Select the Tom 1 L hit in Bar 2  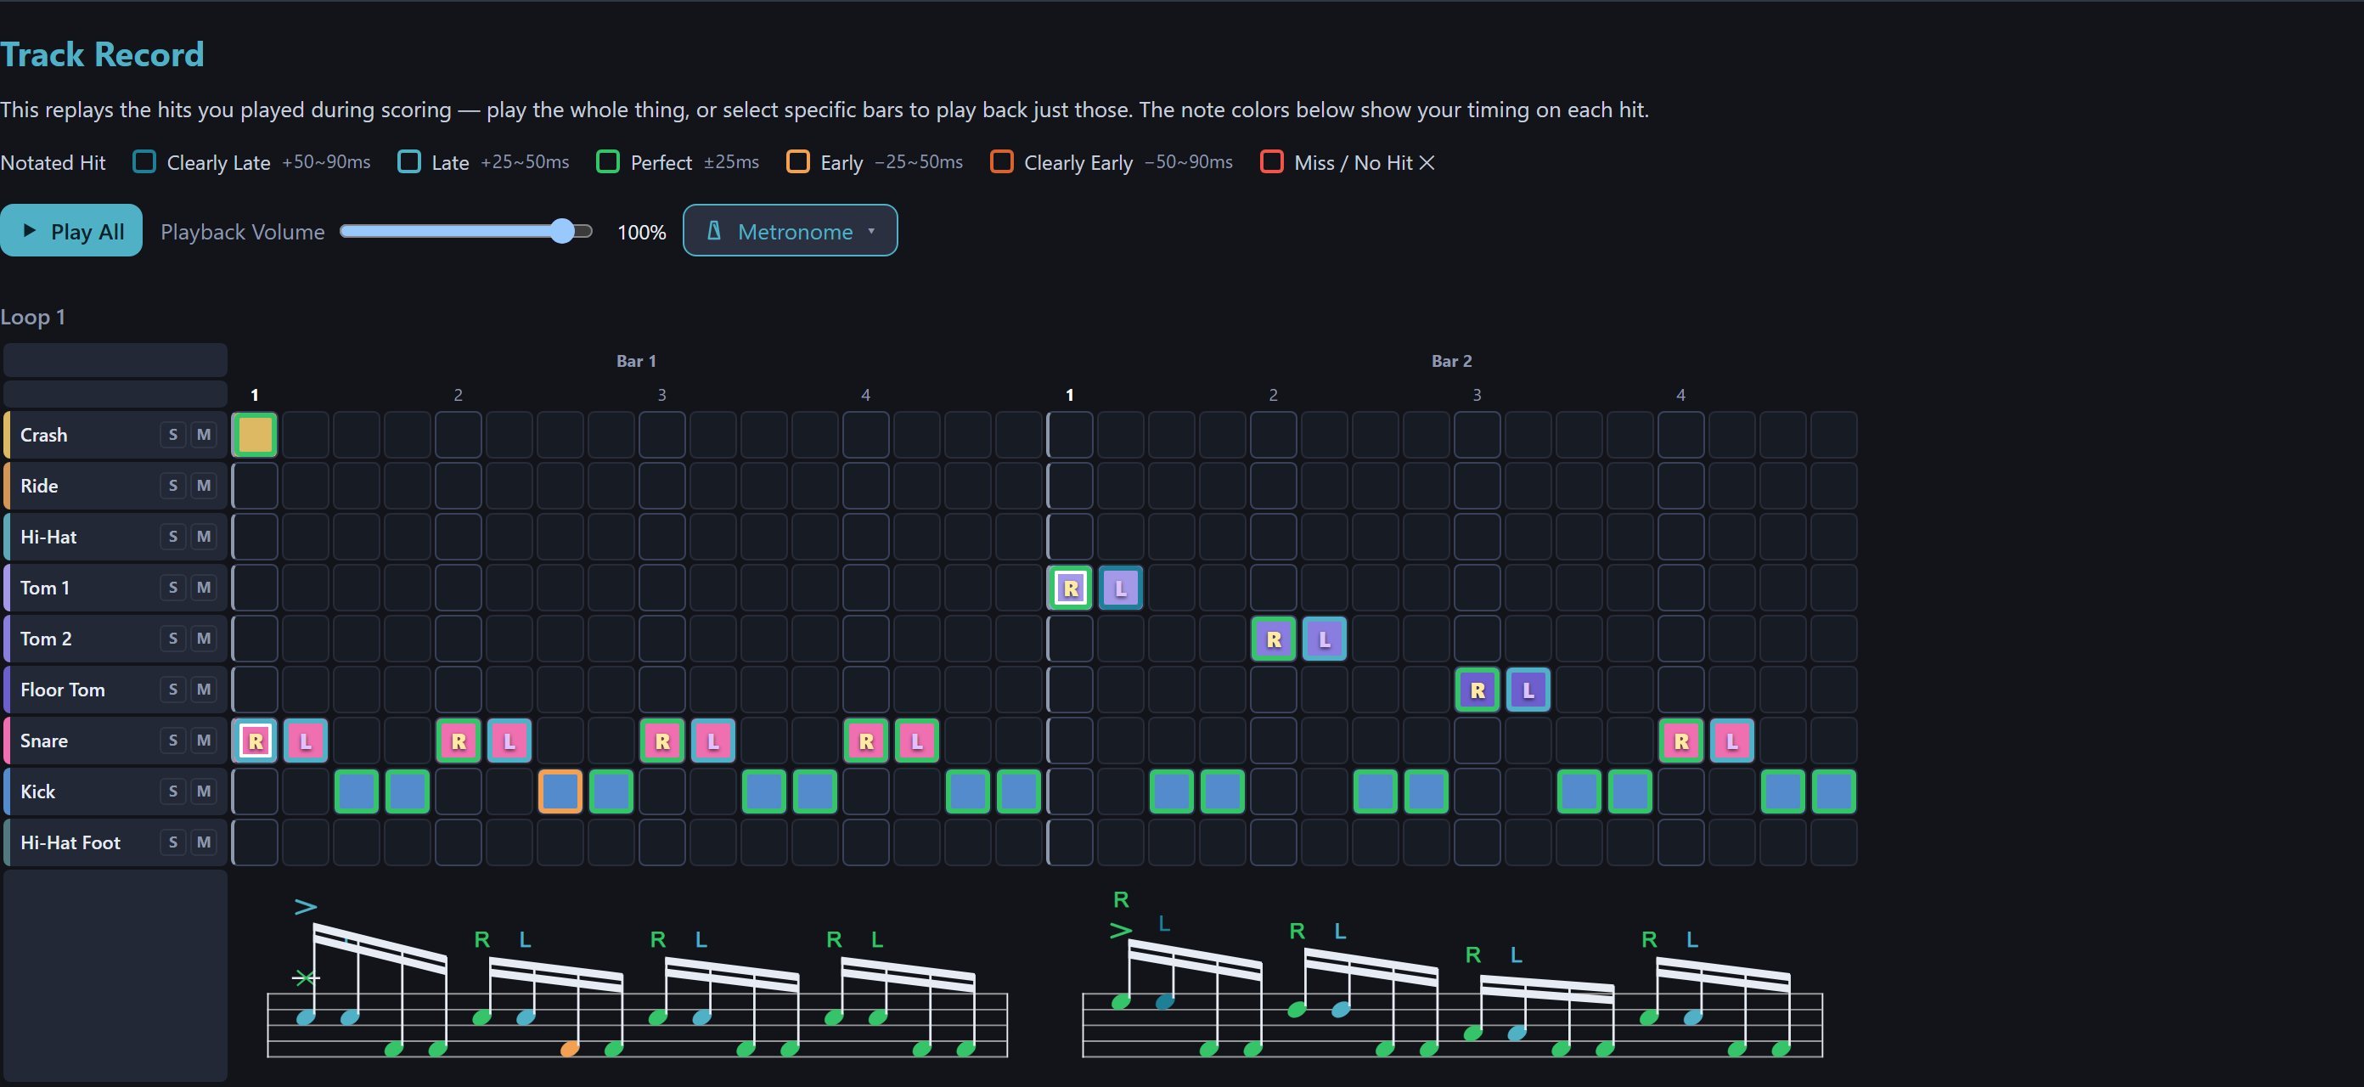tap(1121, 588)
